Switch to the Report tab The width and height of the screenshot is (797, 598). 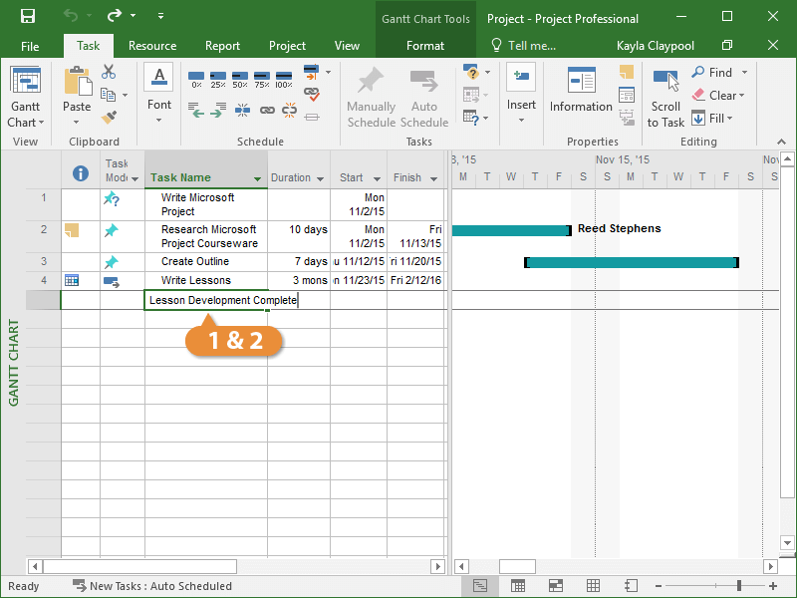(x=222, y=46)
